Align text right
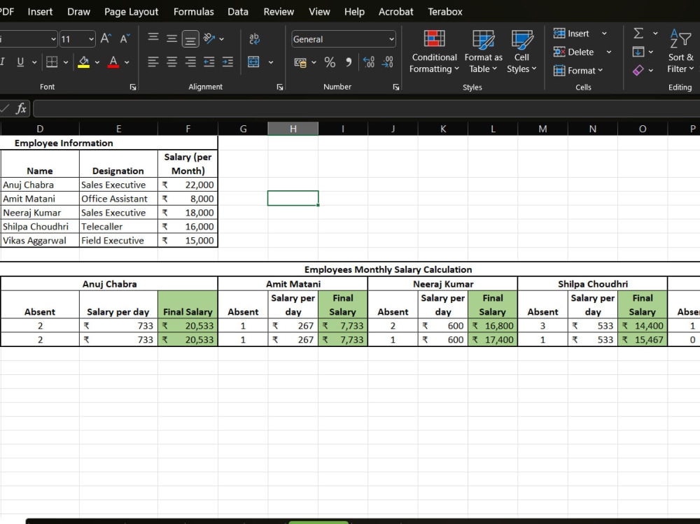The height and width of the screenshot is (524, 700). tap(190, 62)
